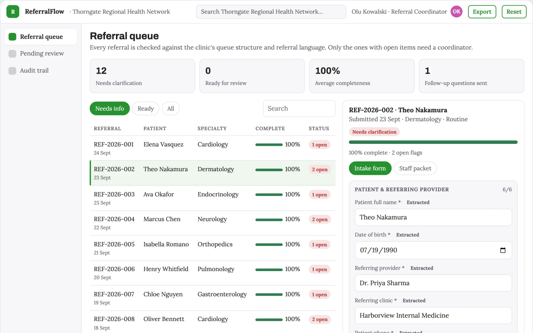
Task: Select referral REF-2026-001
Action: point(213,148)
